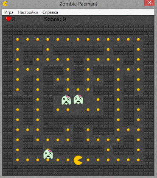Open the Игра menu
This screenshot has width=157, height=178.
click(x=9, y=12)
